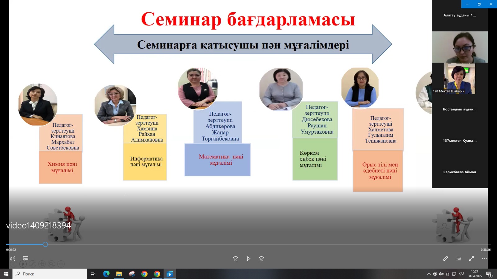Image resolution: width=497 pixels, height=279 pixels.
Task: Open Task View on the taskbar
Action: [x=93, y=274]
